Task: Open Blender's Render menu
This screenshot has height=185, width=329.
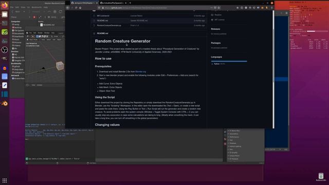Action: [40, 33]
